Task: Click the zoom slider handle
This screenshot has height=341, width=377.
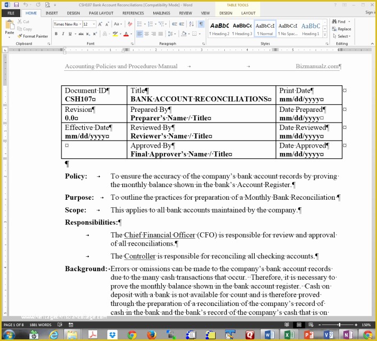Action: pos(339,324)
